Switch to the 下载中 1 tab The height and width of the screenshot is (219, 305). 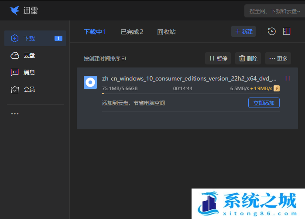pos(95,32)
